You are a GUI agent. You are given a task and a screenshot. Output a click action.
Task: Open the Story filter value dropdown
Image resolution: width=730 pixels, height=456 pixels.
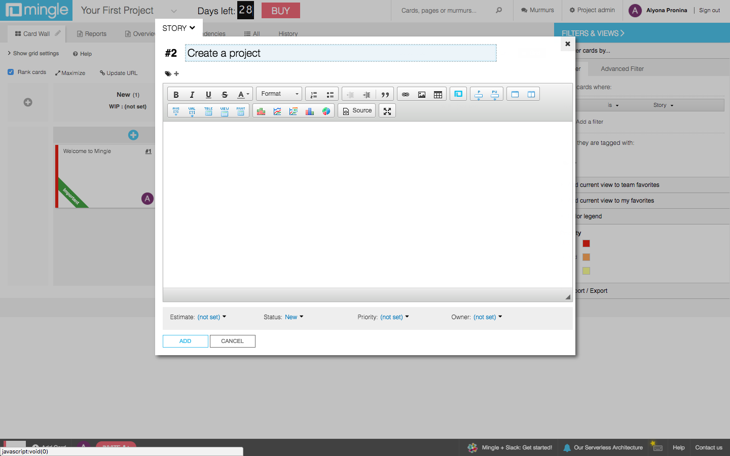(x=664, y=105)
